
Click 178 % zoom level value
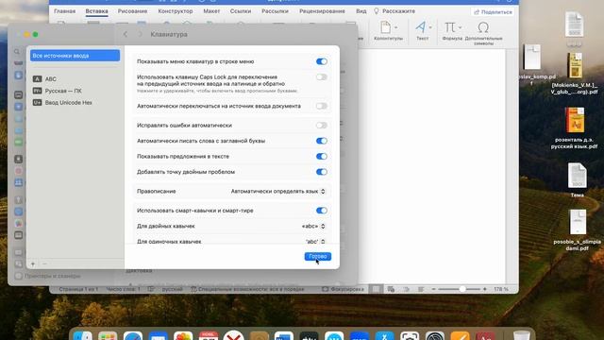(501, 289)
